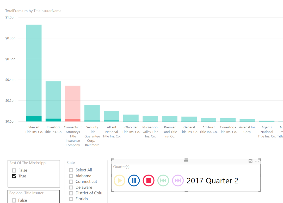Click the Connecticut Attorneys Title Insurance Company label
283x203 pixels.
[x=73, y=136]
